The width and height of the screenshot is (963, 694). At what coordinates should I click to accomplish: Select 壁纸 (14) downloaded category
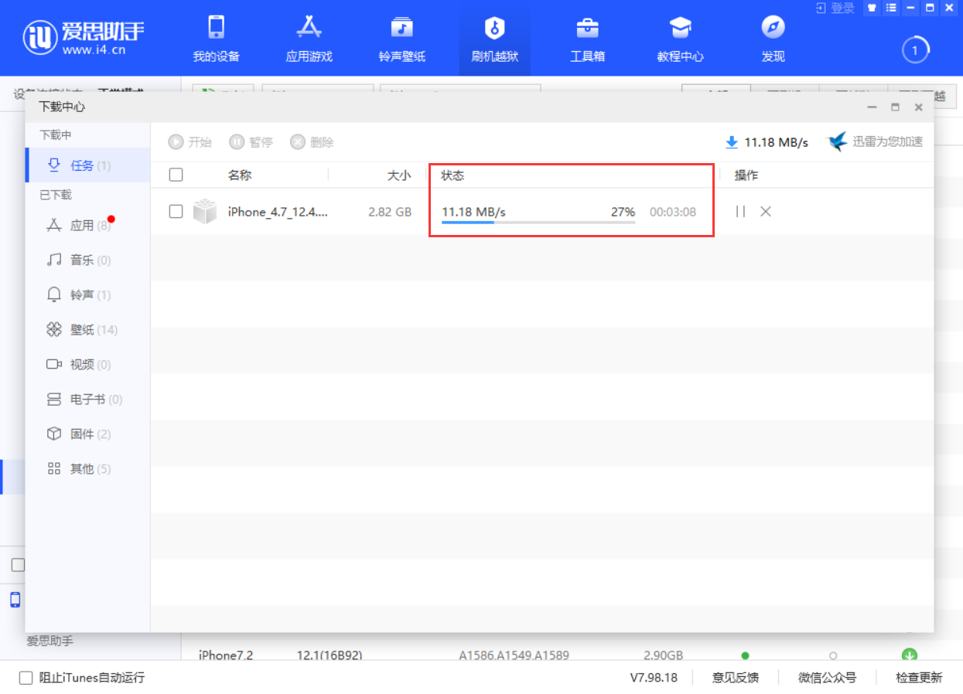tap(88, 330)
